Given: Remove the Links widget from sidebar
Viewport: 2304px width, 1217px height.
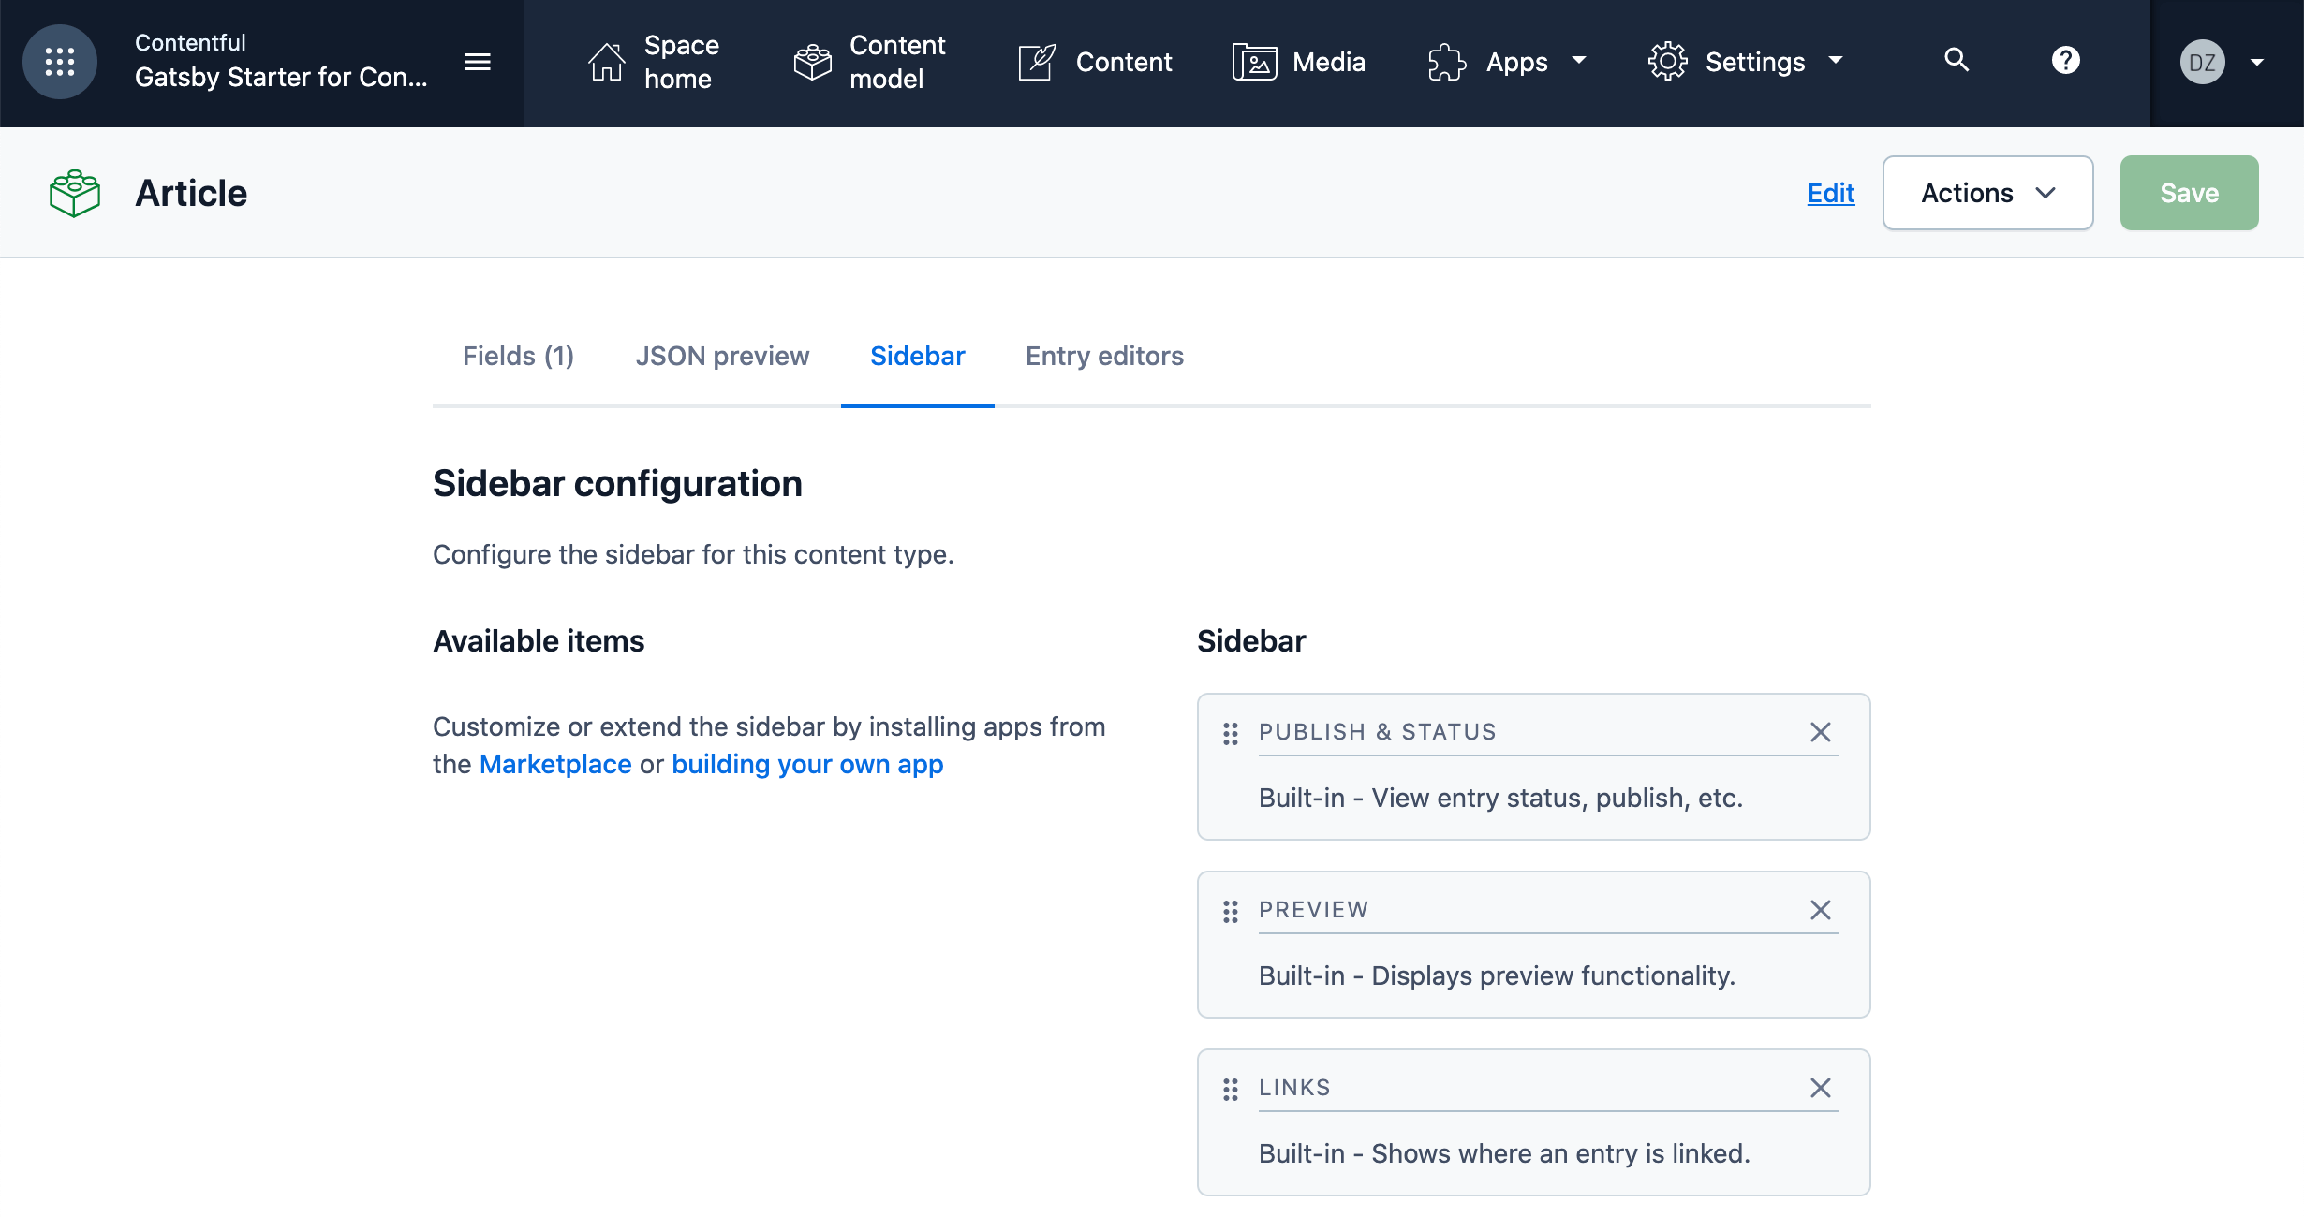Looking at the screenshot, I should tap(1820, 1088).
